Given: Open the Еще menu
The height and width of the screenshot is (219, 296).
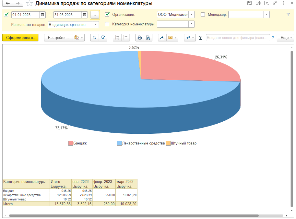Looking at the screenshot, I should (x=285, y=38).
